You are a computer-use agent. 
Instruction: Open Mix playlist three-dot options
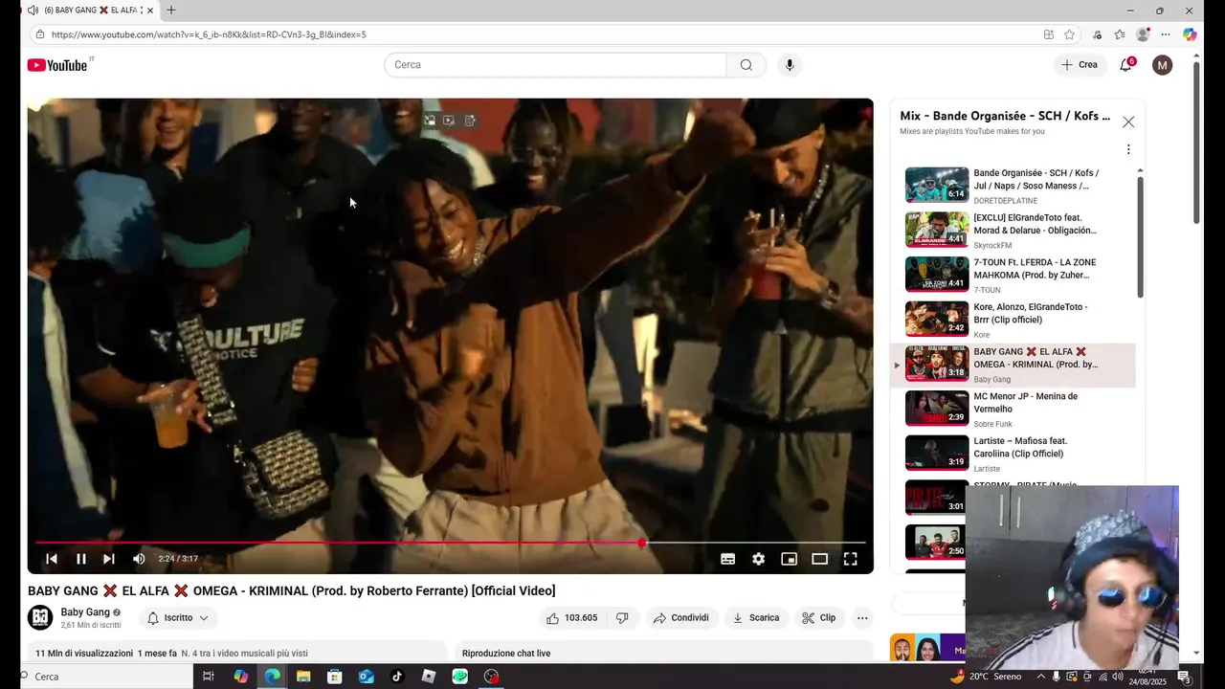click(x=1128, y=149)
